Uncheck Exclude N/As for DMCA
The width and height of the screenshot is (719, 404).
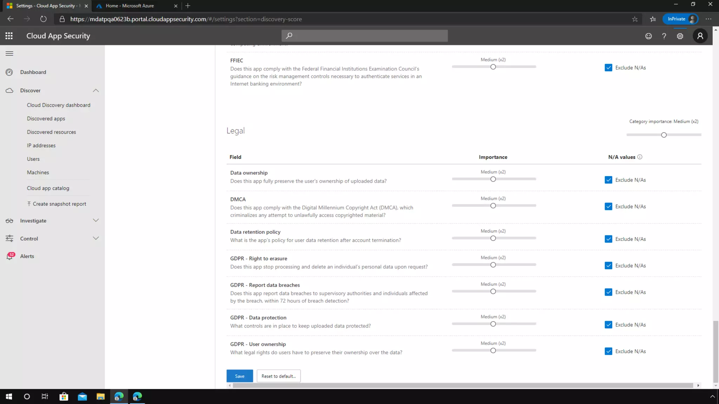pyautogui.click(x=608, y=207)
